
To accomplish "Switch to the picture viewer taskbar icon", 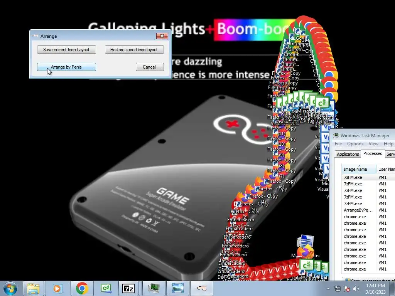I will (x=177, y=288).
